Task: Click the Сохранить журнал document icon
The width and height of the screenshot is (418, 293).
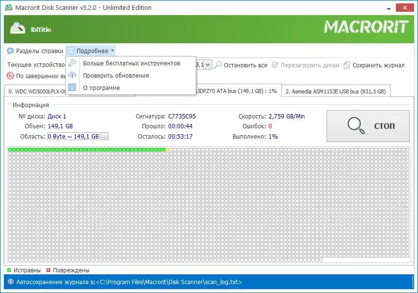Action: (347, 65)
